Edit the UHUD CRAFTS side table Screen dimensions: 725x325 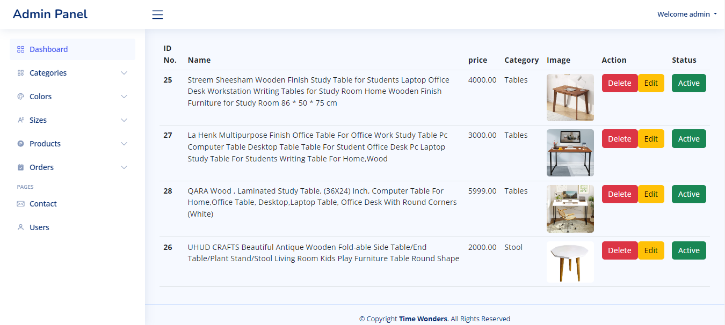coord(651,250)
